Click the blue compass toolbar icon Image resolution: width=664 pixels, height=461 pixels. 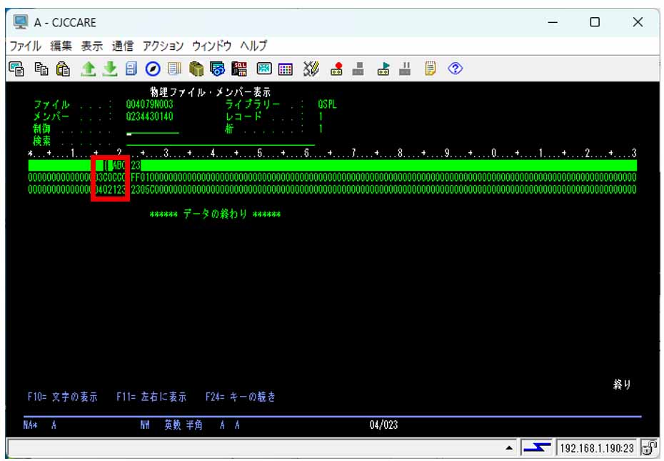(x=152, y=69)
